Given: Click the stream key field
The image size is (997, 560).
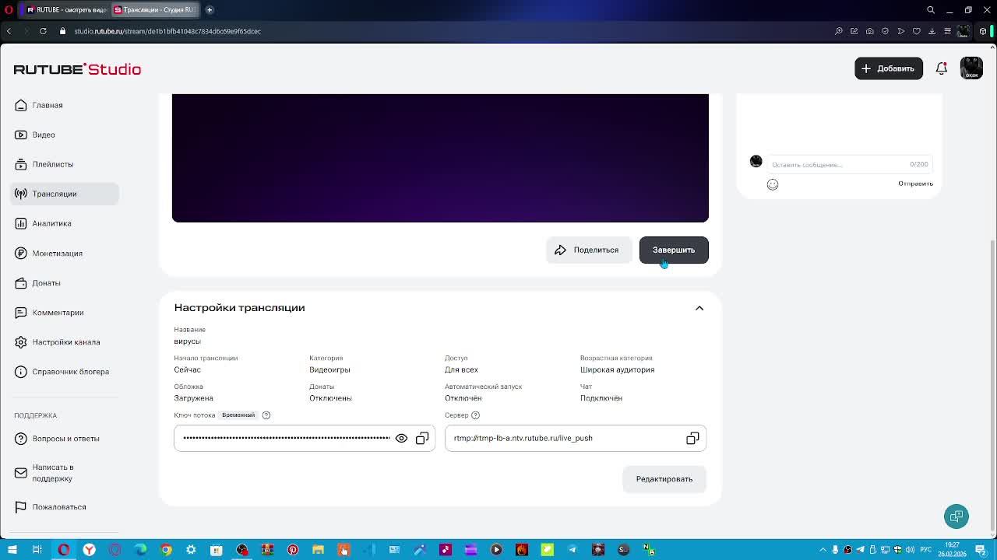Looking at the screenshot, I should click(x=305, y=438).
